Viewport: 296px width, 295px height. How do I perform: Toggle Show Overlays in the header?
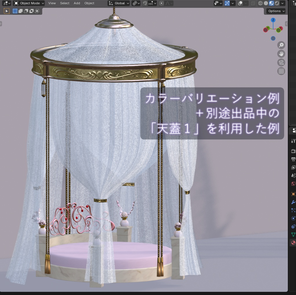tap(241, 3)
